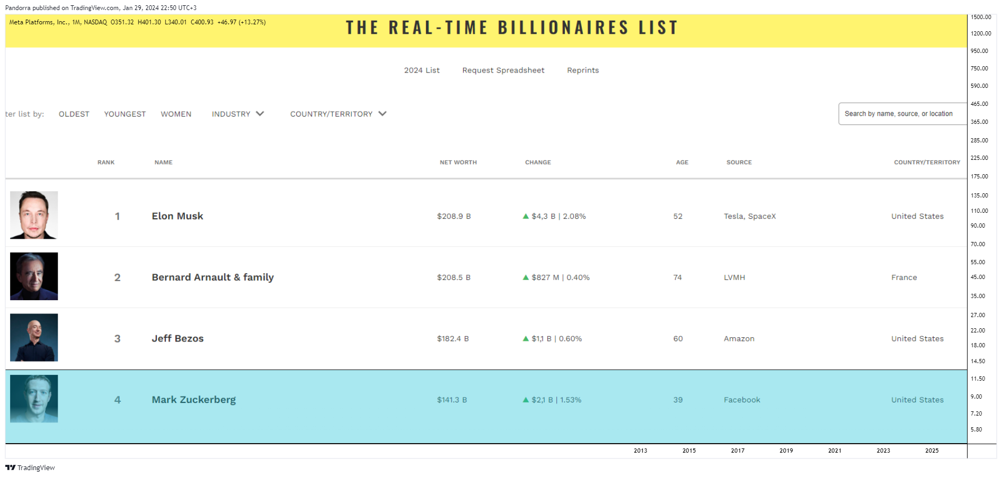Click the 5.80 price scale label
The image size is (1002, 477).
tap(976, 429)
